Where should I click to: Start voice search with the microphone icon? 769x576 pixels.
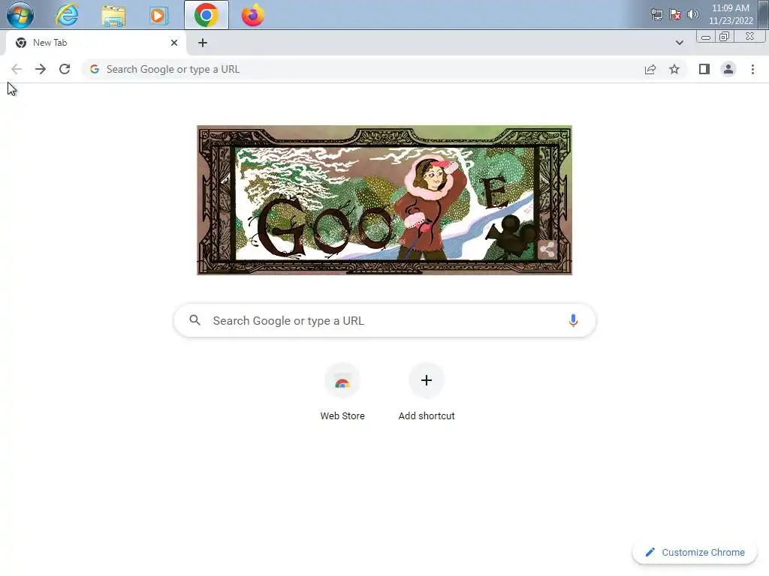click(573, 320)
